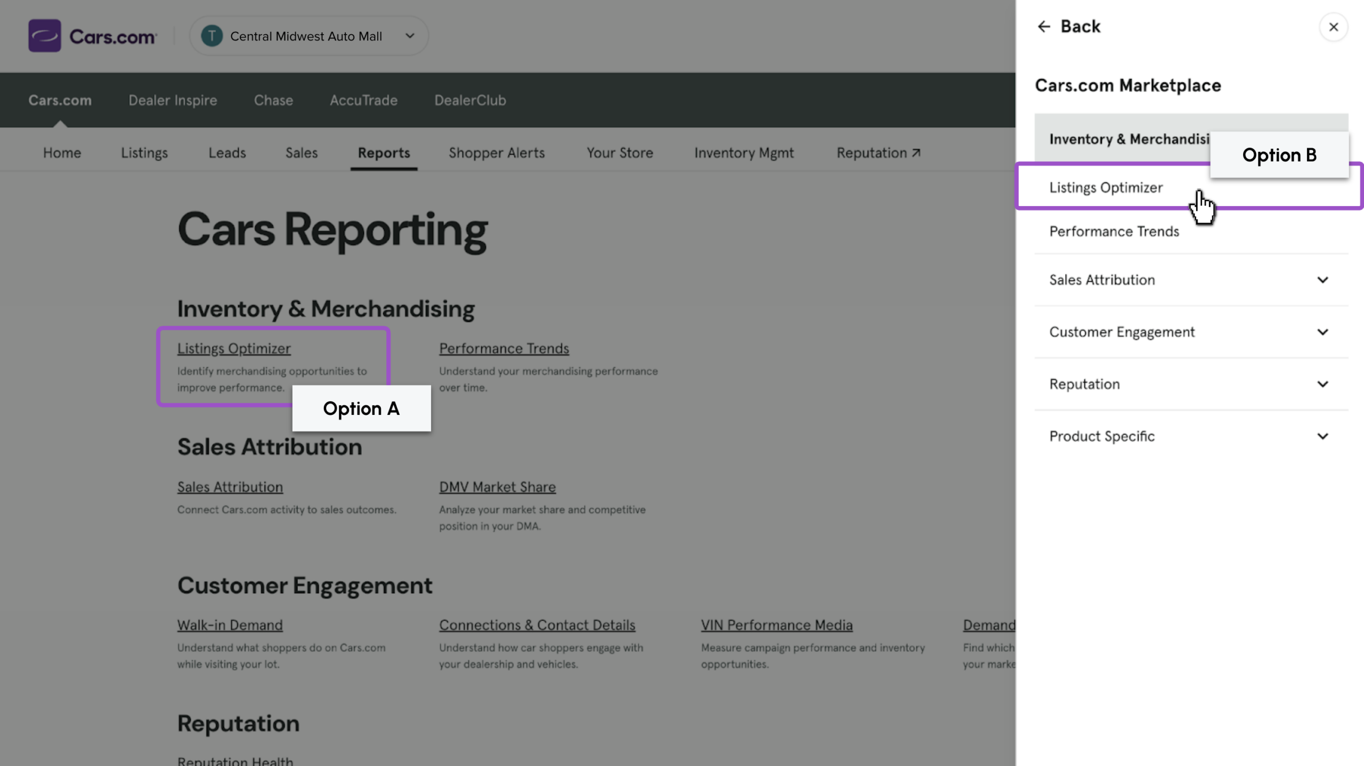
Task: Click the Cars.com wordmark text in header
Action: point(113,37)
